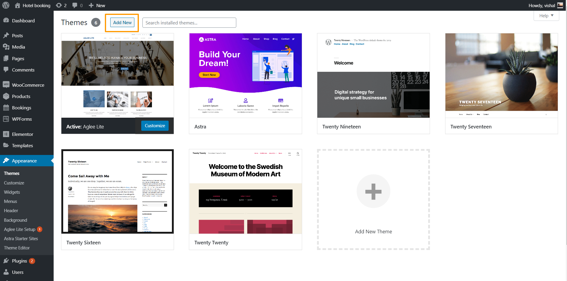Click the Twenty Seventeen theme name

click(x=471, y=127)
